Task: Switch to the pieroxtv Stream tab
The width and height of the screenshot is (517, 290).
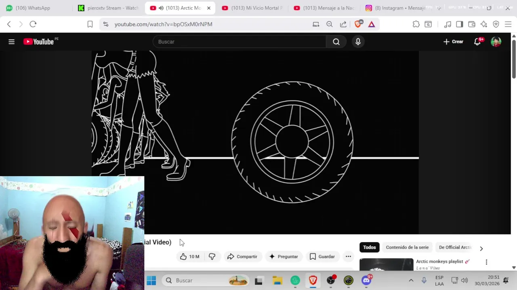Action: click(x=108, y=8)
